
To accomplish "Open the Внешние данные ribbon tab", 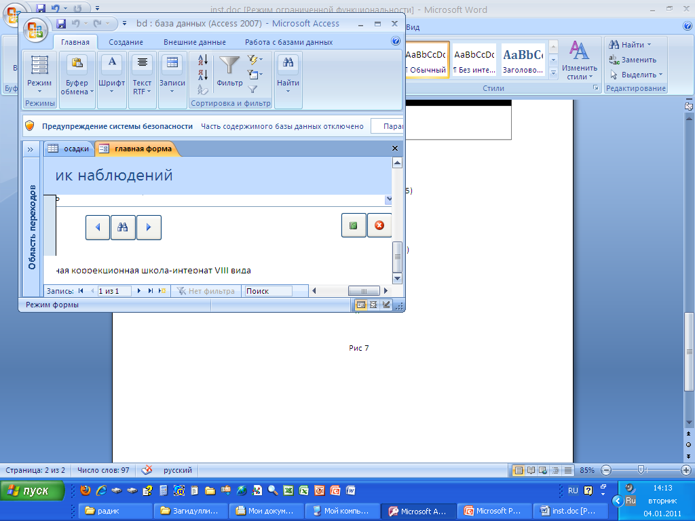I will pos(195,42).
